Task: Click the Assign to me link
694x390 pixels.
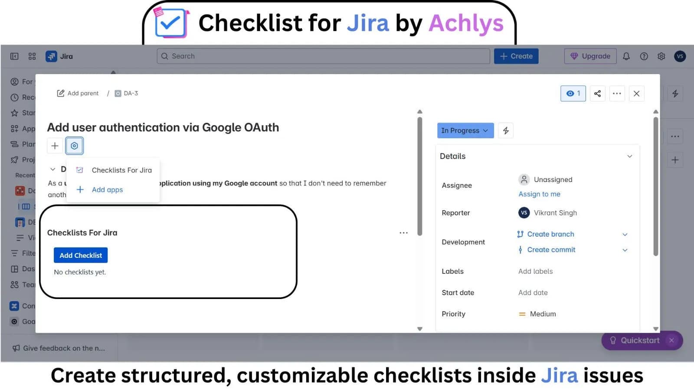Action: [539, 194]
